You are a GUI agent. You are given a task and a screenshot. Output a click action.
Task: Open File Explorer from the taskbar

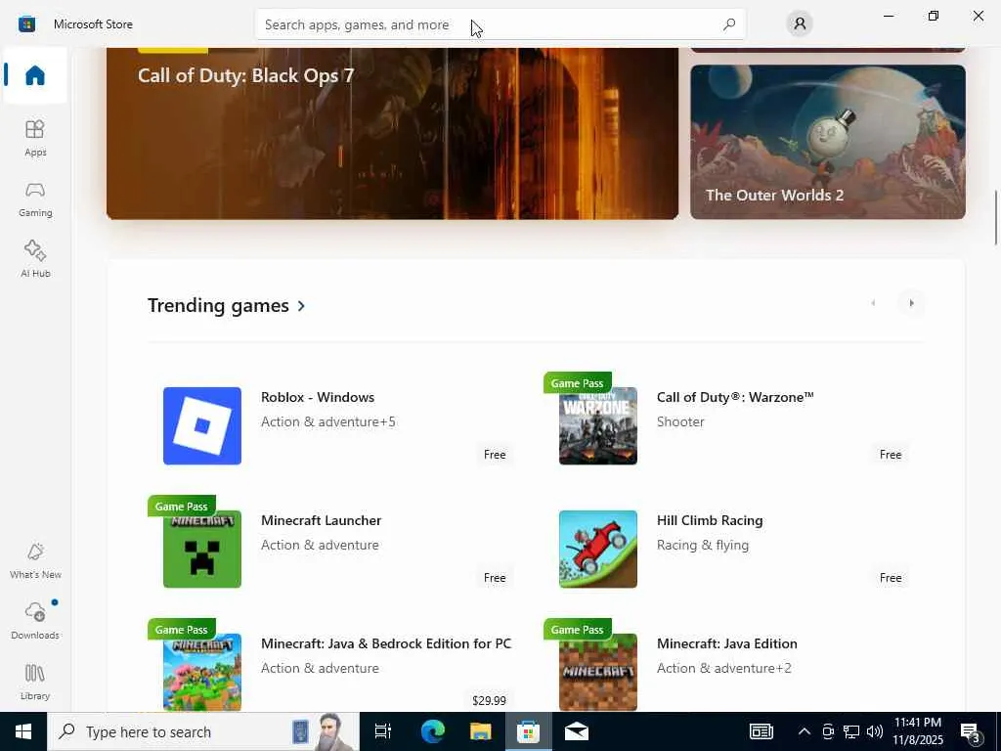coord(481,731)
